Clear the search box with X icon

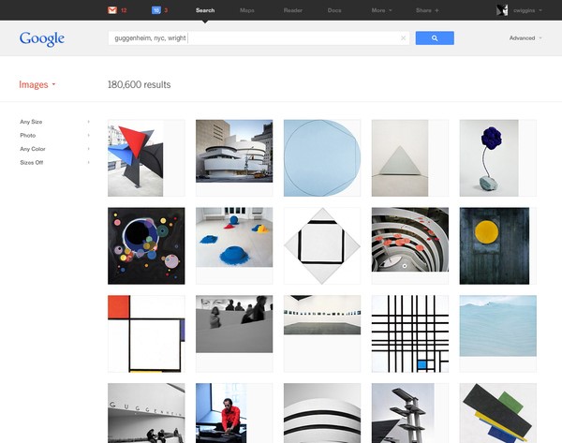pos(404,38)
